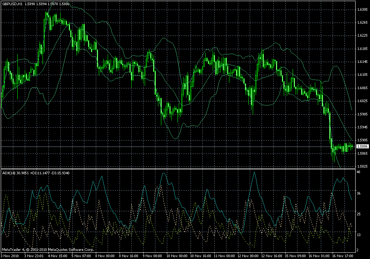This screenshot has height=259, width=370.
Task: Click the 4 Nov 15:00 time label
Action: [x=58, y=256]
